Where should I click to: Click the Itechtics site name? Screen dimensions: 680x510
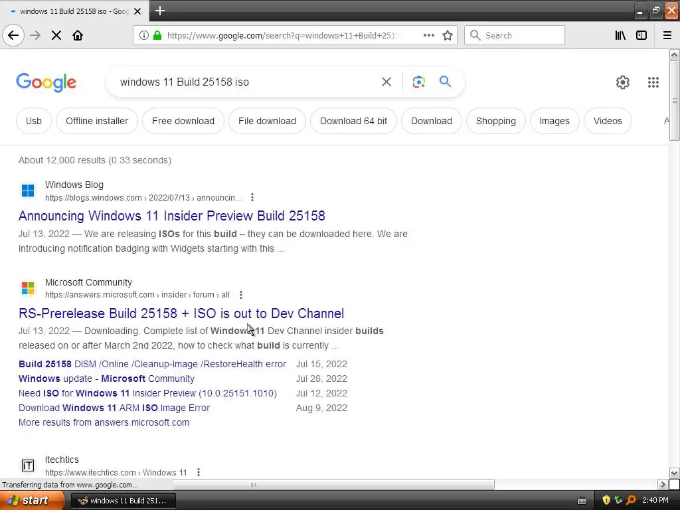point(62,460)
